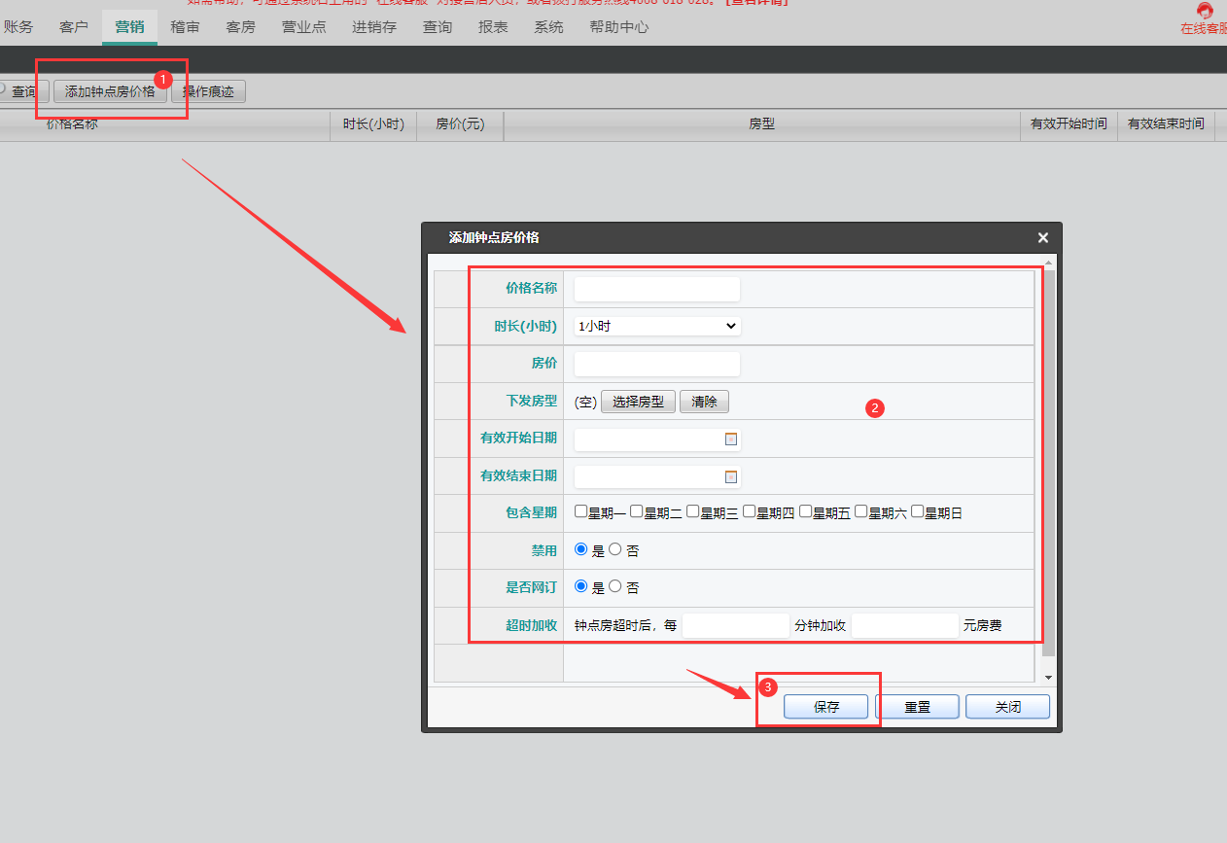
Task: Click the 房型 column header
Action: 761,124
